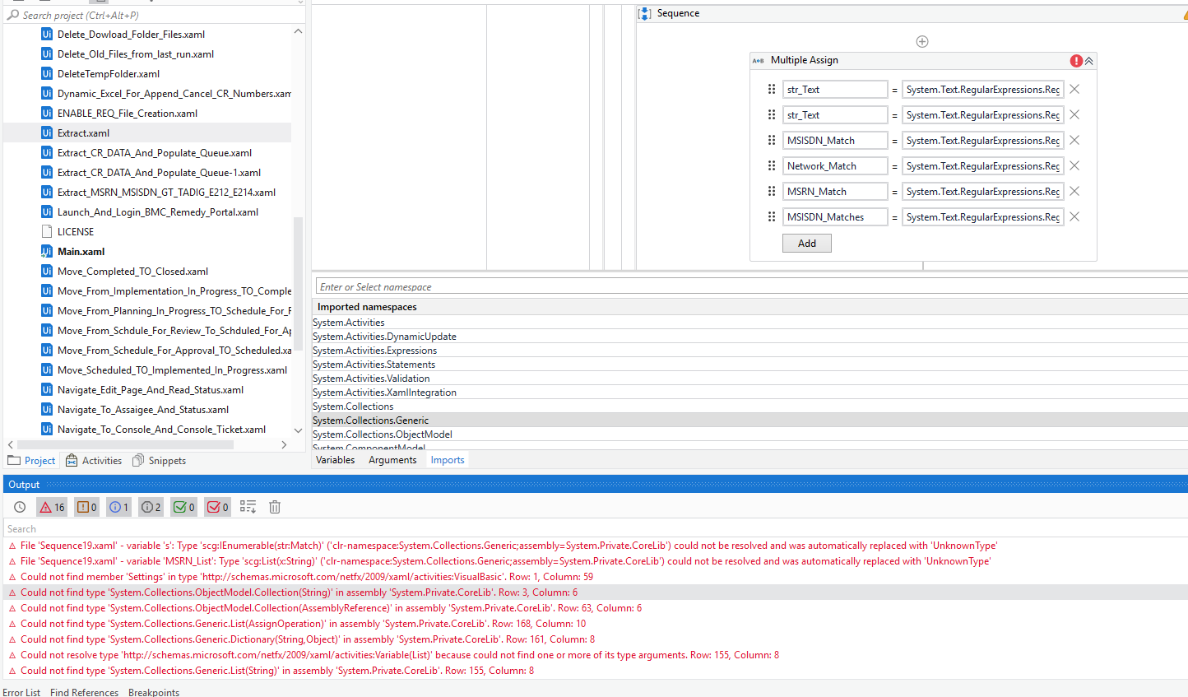Click the Move_Completed_TO_Closed.xaml icon

click(x=47, y=272)
